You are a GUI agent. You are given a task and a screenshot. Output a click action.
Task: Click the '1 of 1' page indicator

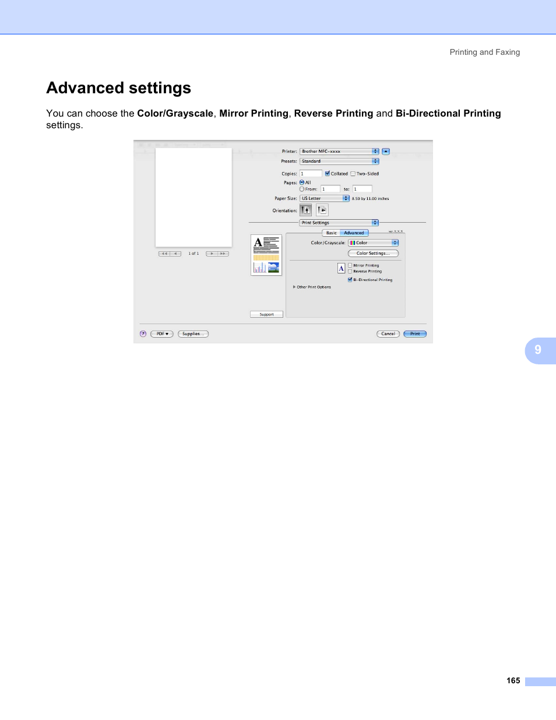click(x=193, y=254)
